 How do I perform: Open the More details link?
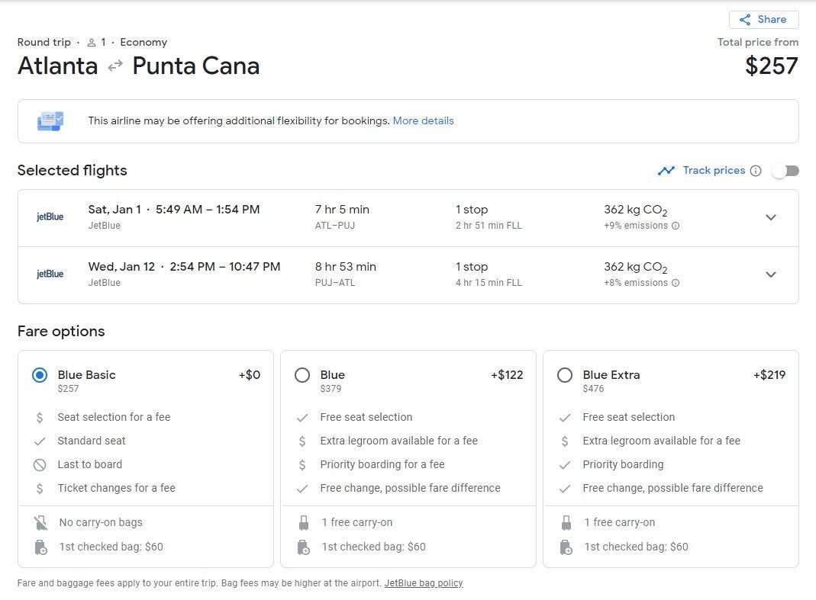point(423,120)
